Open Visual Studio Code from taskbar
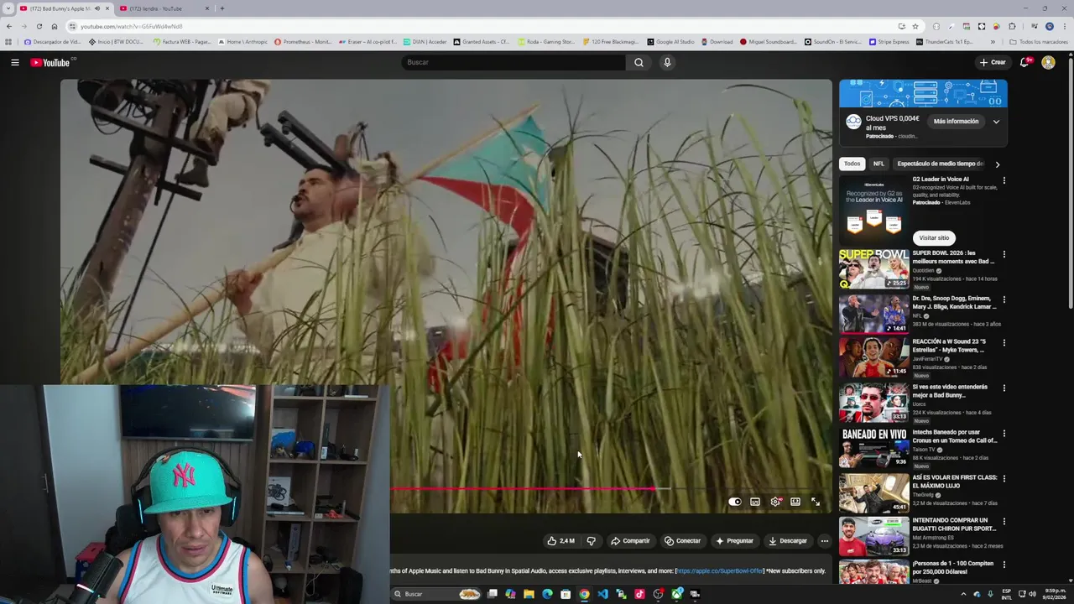Viewport: 1074px width, 604px height. pyautogui.click(x=602, y=594)
